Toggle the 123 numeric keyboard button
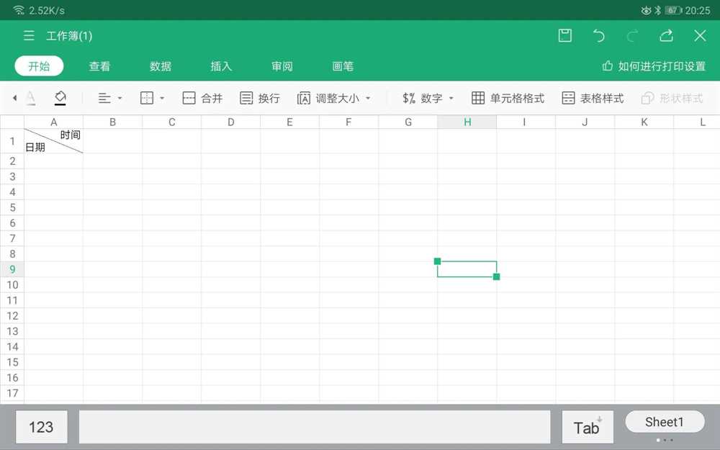The height and width of the screenshot is (450, 720). [41, 427]
